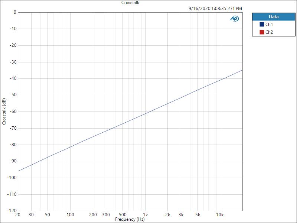Click the -80 crosstalk tick label
Viewport: 297px width, 223px height.
click(13, 145)
